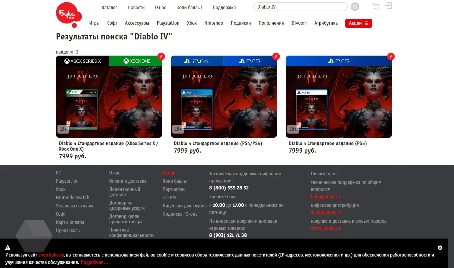
Task: Select the Атрибутика category
Action: click(x=326, y=23)
